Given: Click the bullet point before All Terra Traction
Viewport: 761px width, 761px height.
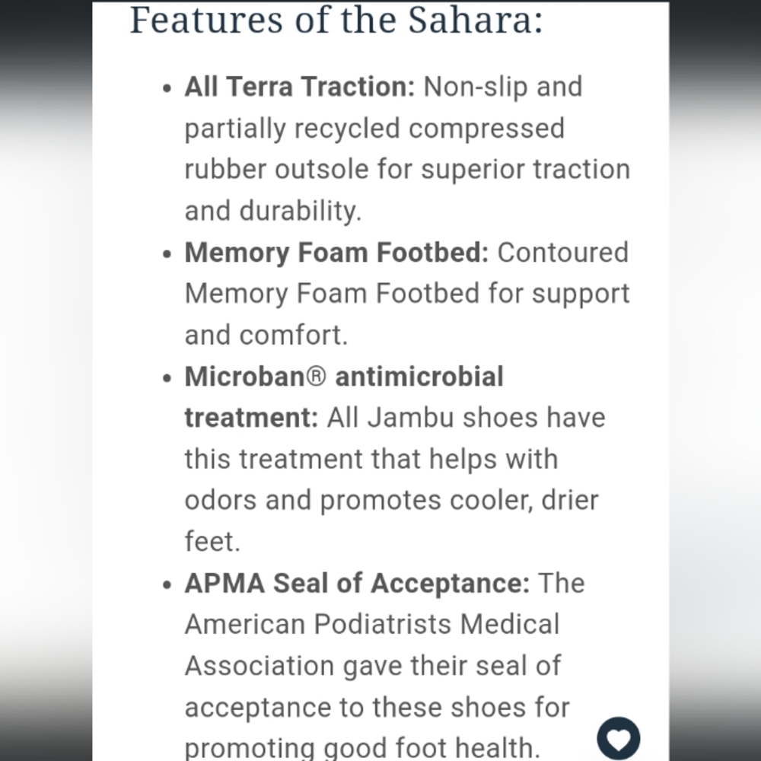Looking at the screenshot, I should [167, 88].
